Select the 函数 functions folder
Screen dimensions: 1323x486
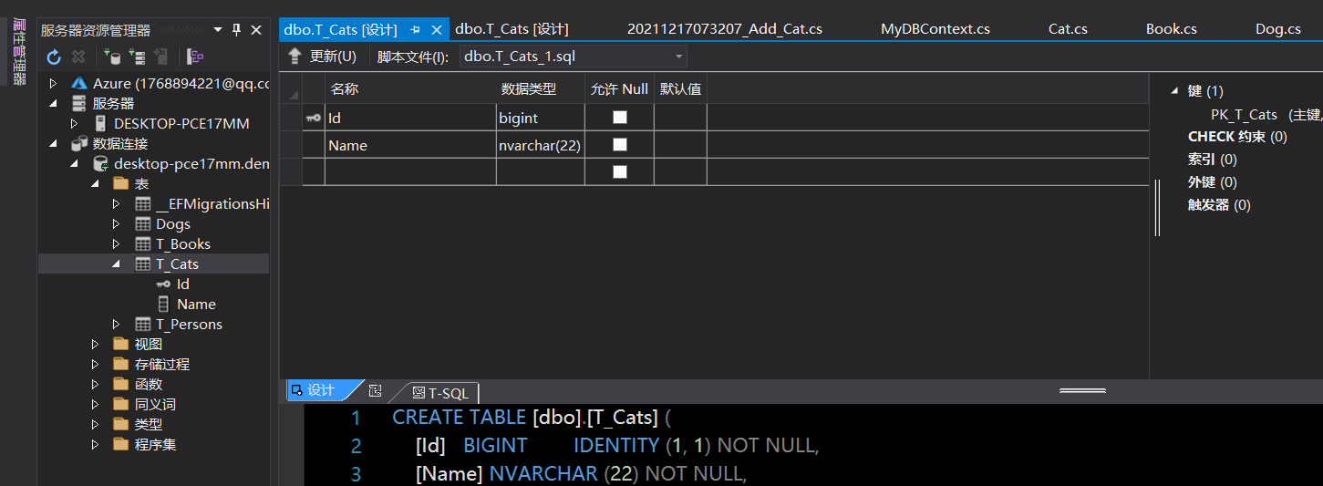coord(149,385)
